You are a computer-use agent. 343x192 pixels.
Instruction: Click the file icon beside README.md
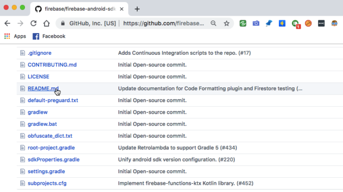pos(22,88)
